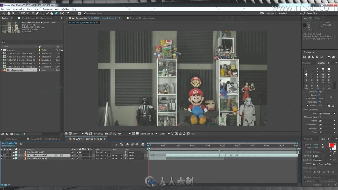The image size is (338, 190).
Task: Select the Pan Behind anchor point tool
Action: click(27, 13)
